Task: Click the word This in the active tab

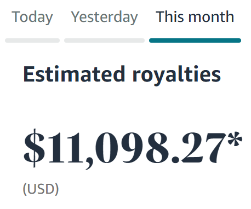Action: click(170, 16)
